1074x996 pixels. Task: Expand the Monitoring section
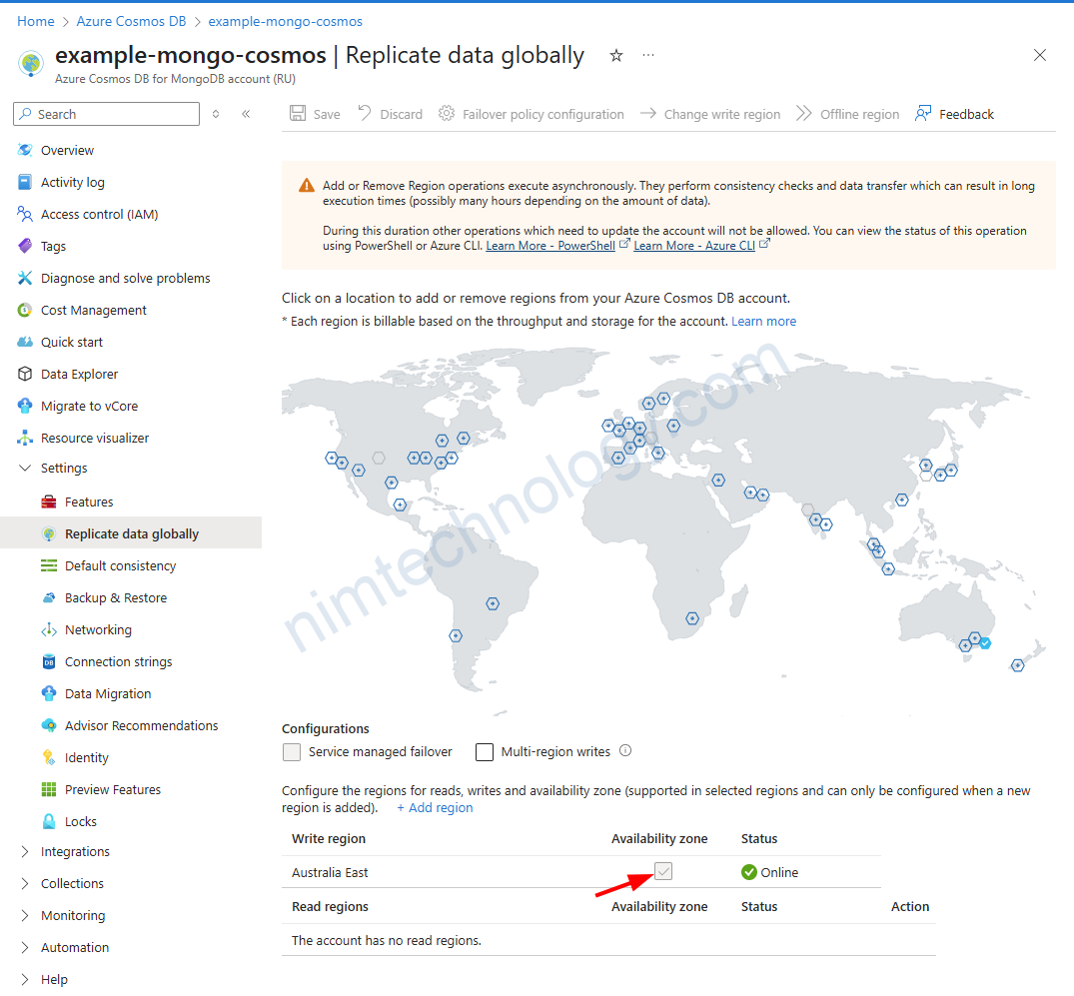(x=26, y=915)
